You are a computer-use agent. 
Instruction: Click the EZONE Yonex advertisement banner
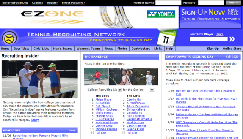tap(89, 17)
